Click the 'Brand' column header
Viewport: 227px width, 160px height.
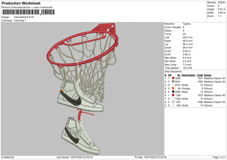[208, 75]
